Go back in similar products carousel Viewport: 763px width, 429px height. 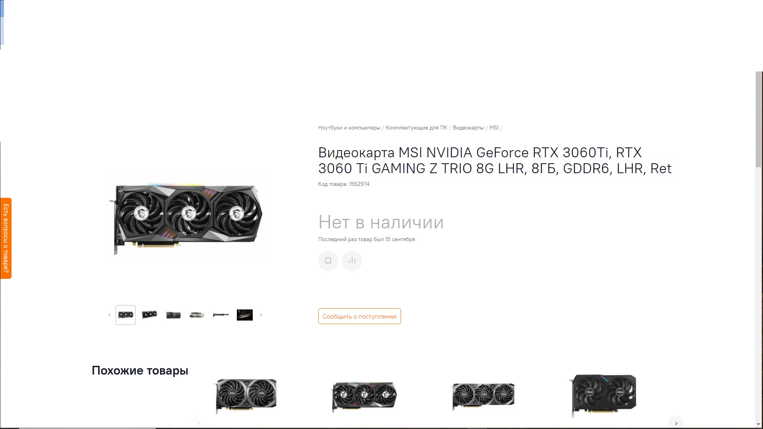click(x=199, y=423)
